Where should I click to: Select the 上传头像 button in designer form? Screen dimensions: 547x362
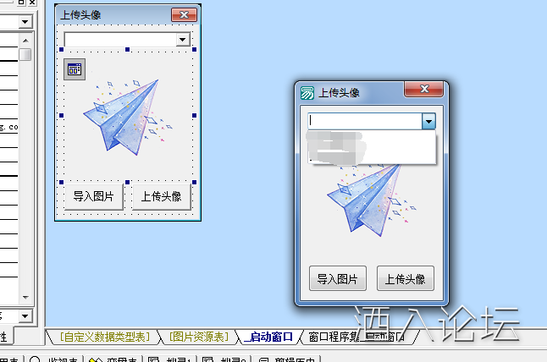[x=161, y=196]
